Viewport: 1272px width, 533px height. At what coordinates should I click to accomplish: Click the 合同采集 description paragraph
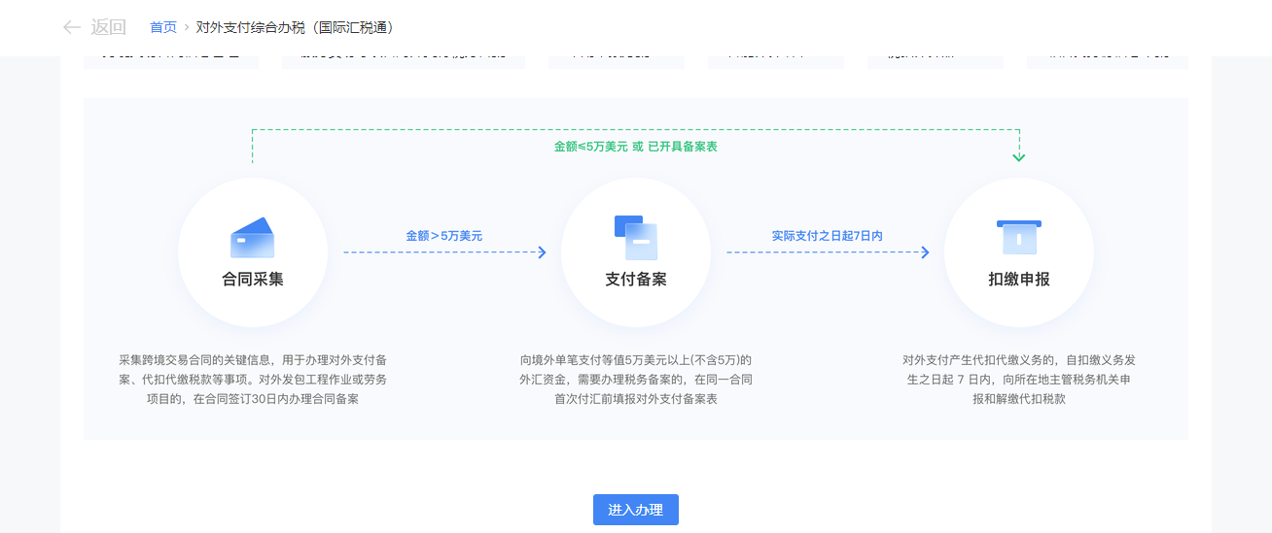253,379
